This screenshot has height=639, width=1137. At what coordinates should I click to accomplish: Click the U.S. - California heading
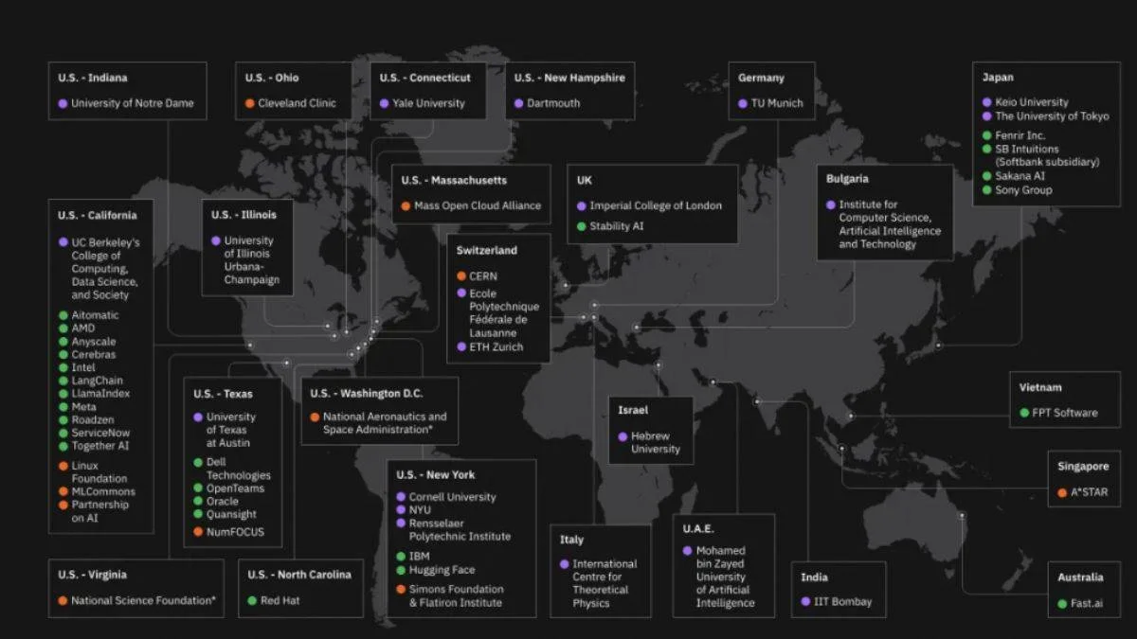(97, 216)
